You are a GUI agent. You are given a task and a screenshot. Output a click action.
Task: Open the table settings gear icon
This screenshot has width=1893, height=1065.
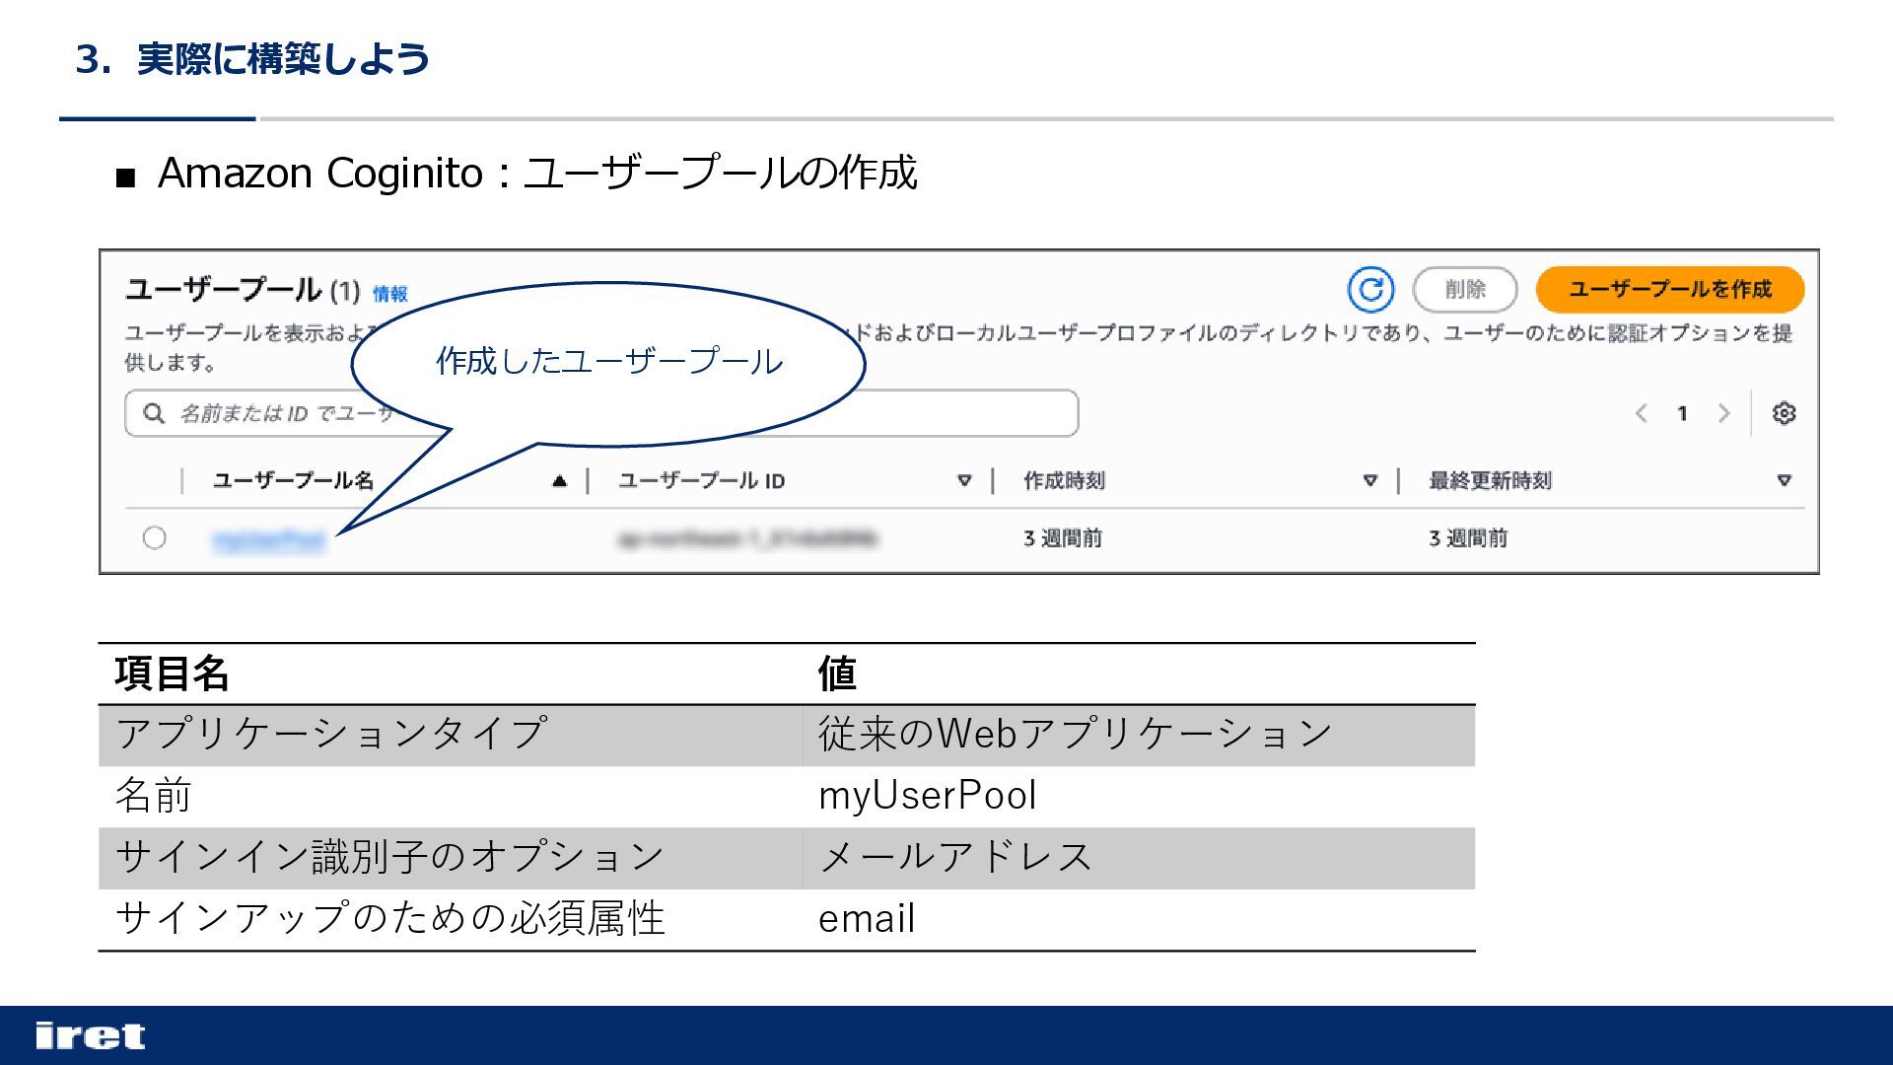(1783, 413)
